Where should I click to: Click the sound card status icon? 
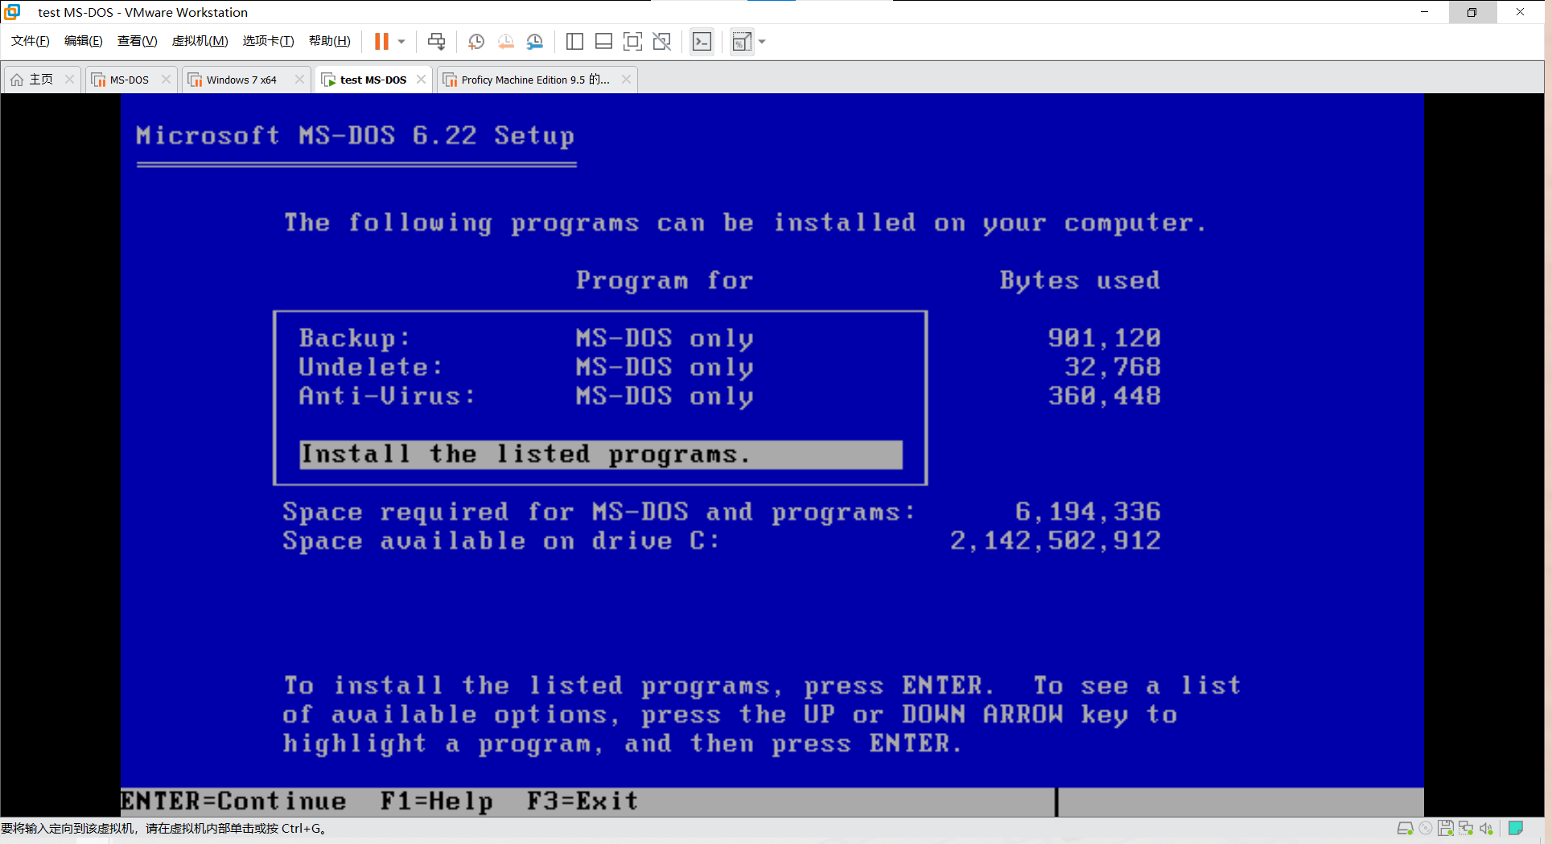[x=1486, y=829]
